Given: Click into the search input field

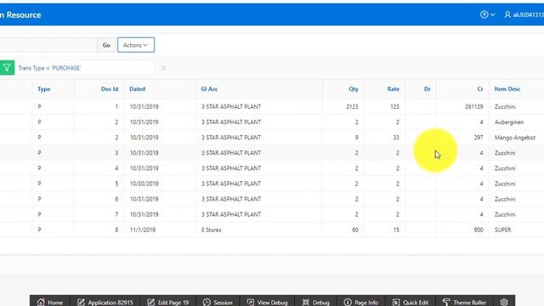Looking at the screenshot, I should click(x=48, y=45).
